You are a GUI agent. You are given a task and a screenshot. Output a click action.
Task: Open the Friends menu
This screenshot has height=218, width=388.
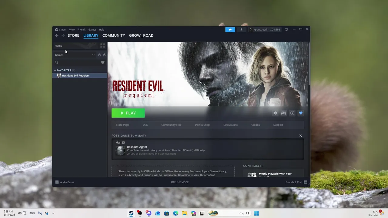click(82, 30)
